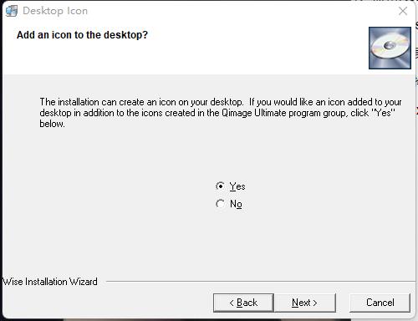Select the Yes radio button
The width and height of the screenshot is (418, 321).
[220, 186]
